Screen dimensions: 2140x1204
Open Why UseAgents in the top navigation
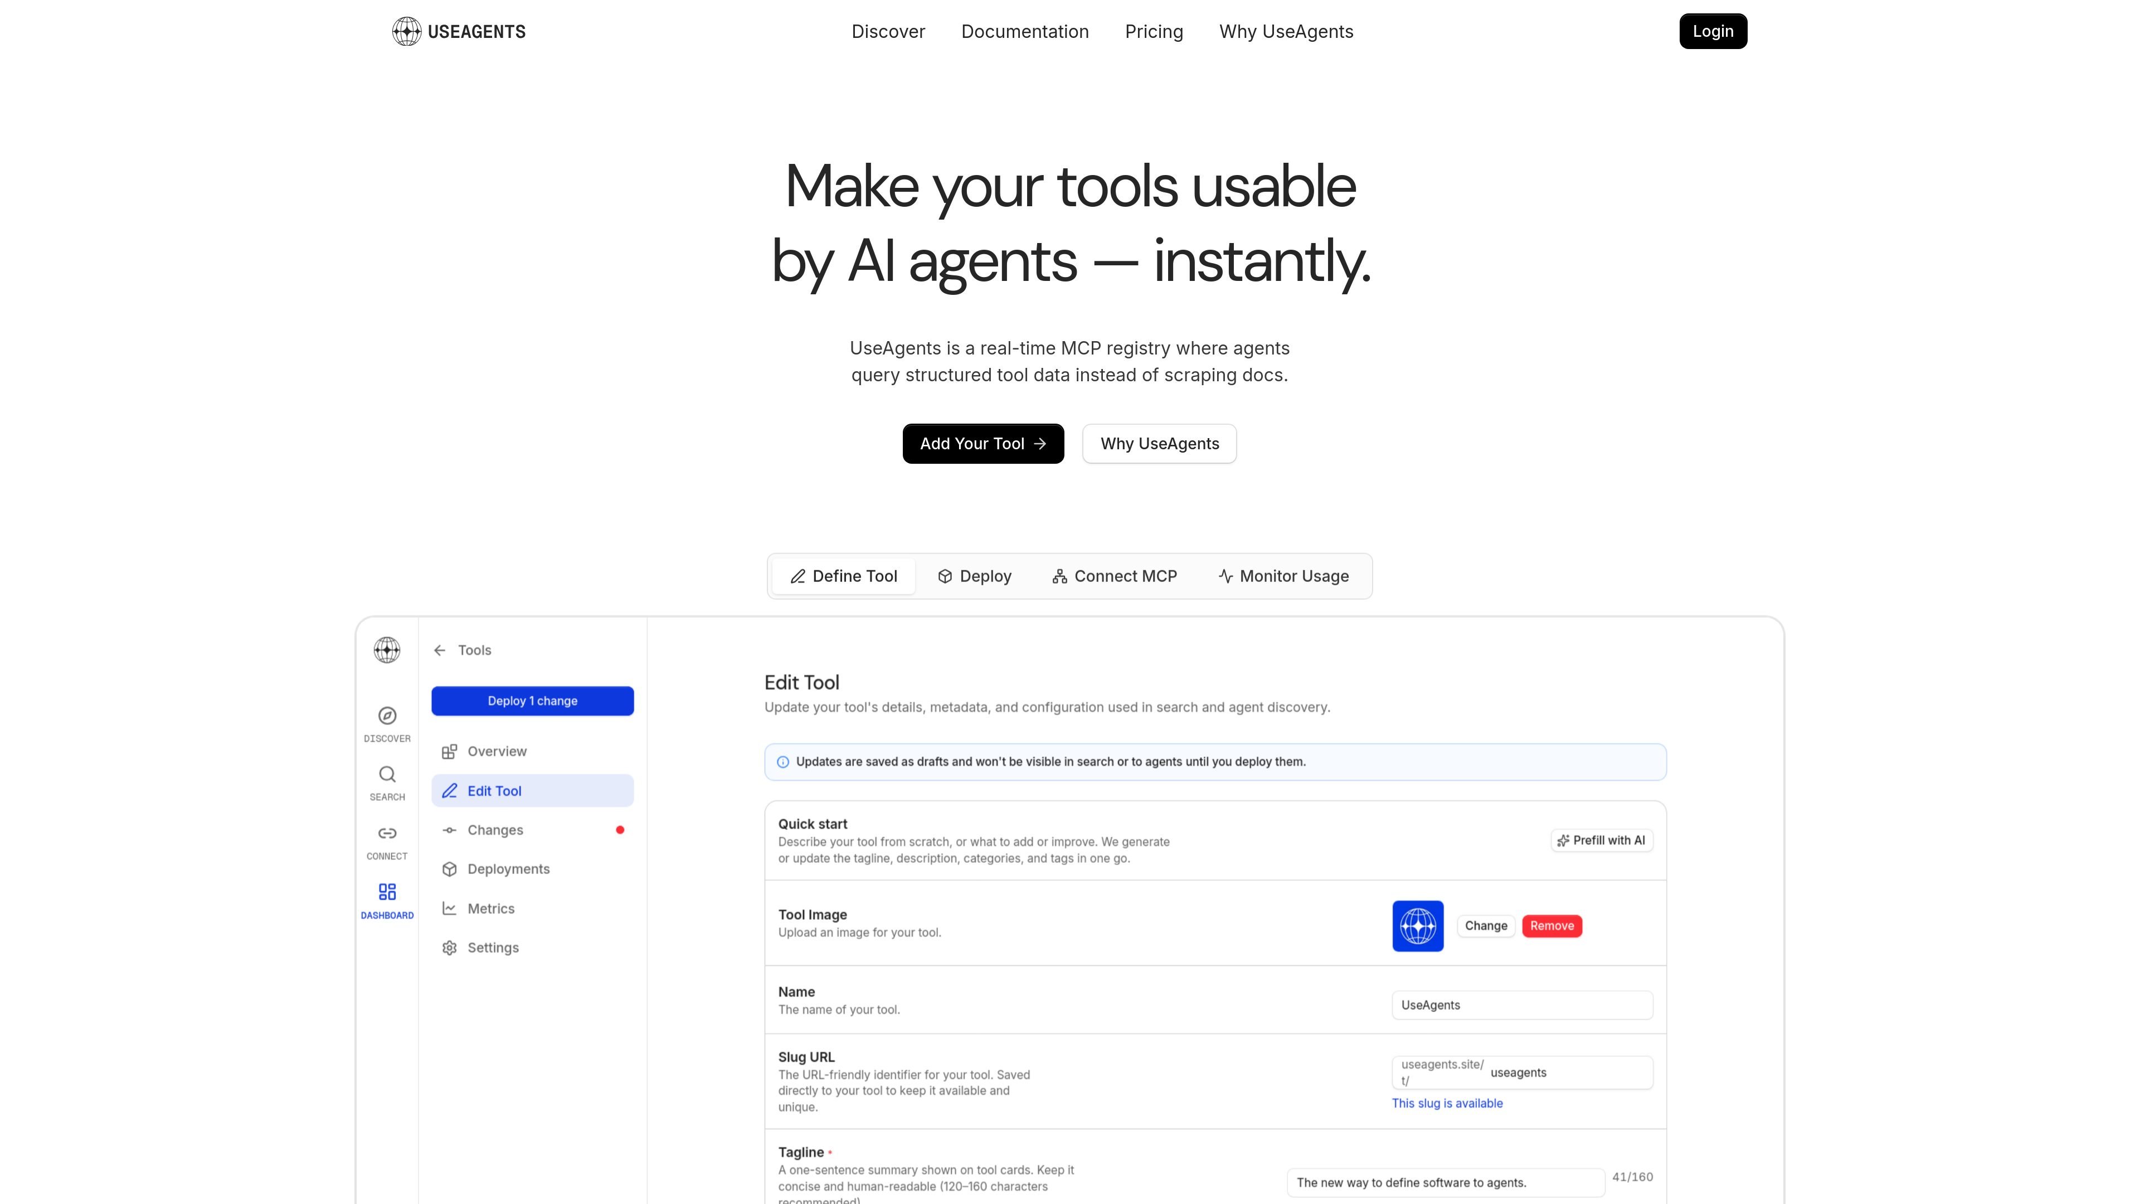[1286, 32]
